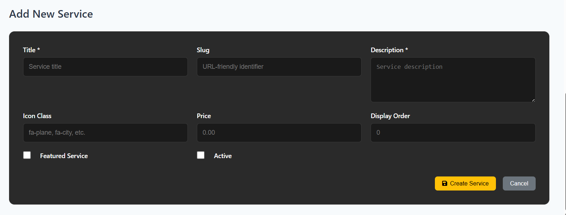This screenshot has height=215, width=566.
Task: Click the Cancel button
Action: (x=519, y=183)
